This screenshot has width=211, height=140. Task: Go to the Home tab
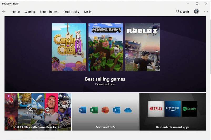pos(16,12)
